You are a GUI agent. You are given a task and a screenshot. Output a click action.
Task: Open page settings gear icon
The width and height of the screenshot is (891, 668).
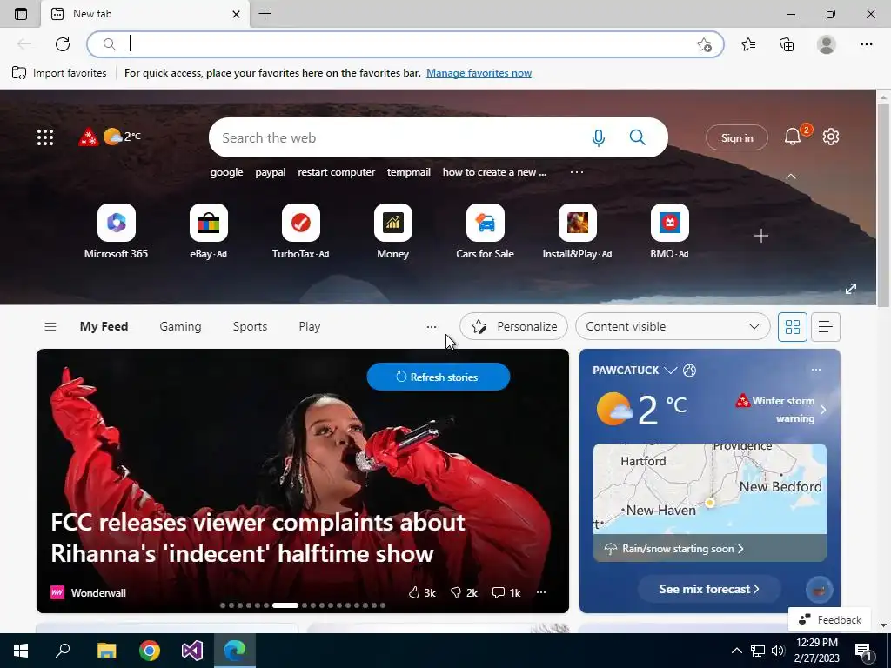[x=831, y=137]
